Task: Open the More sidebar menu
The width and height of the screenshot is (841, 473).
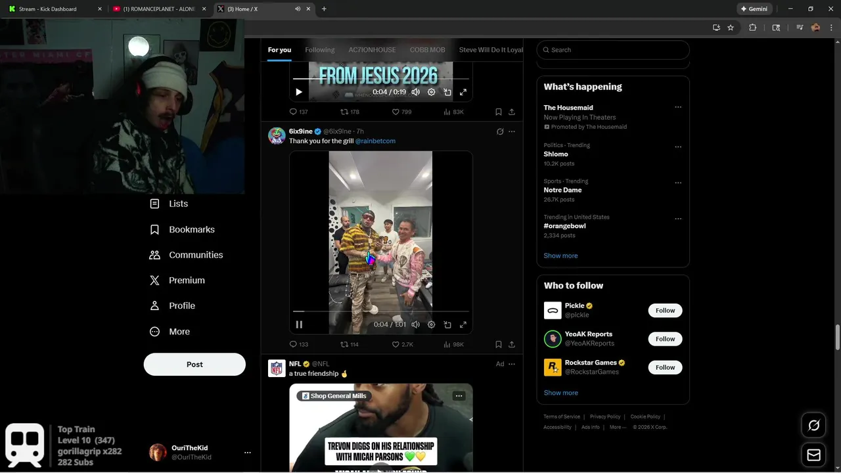Action: point(170,332)
